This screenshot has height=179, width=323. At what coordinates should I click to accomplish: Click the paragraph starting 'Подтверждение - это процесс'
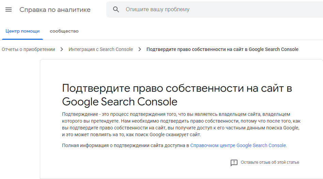click(x=181, y=124)
